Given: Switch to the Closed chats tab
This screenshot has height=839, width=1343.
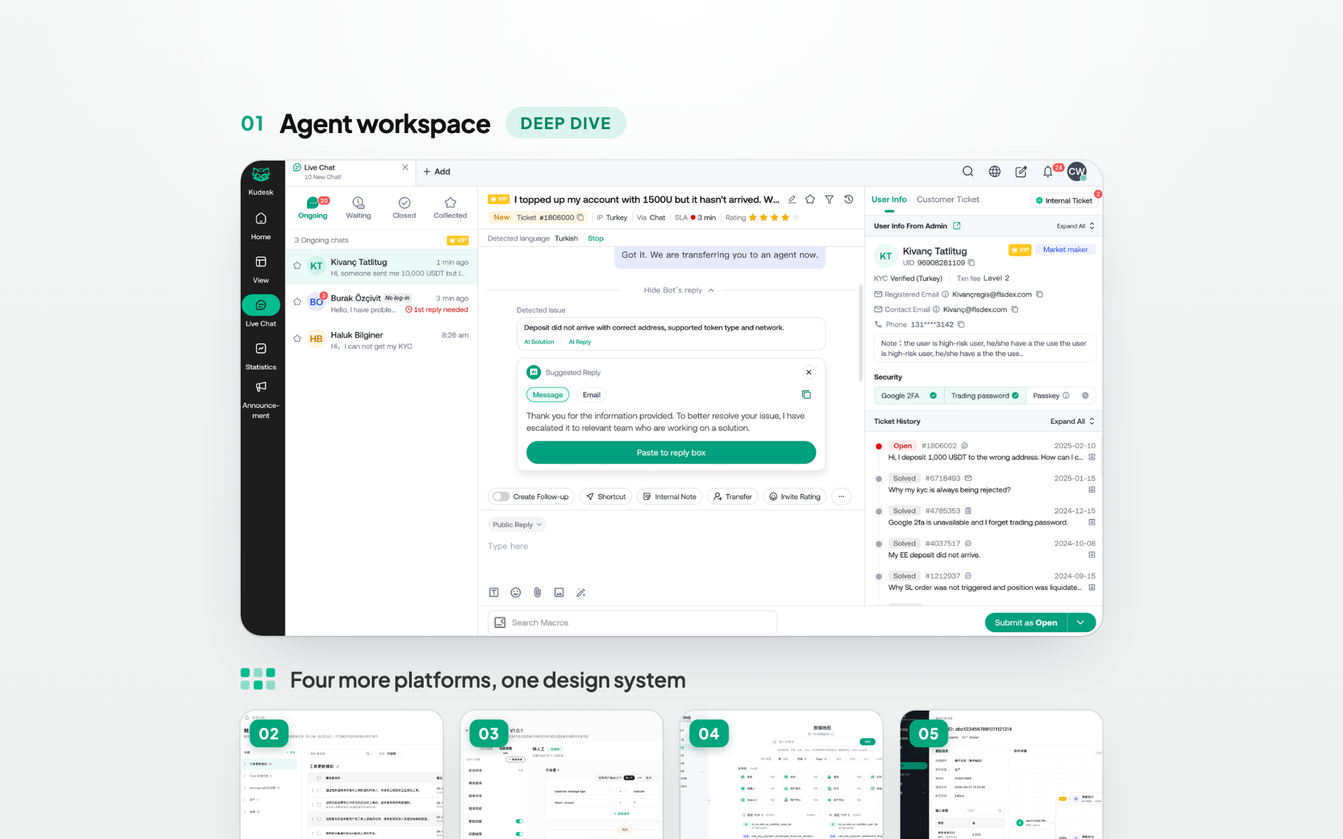Looking at the screenshot, I should (x=404, y=207).
